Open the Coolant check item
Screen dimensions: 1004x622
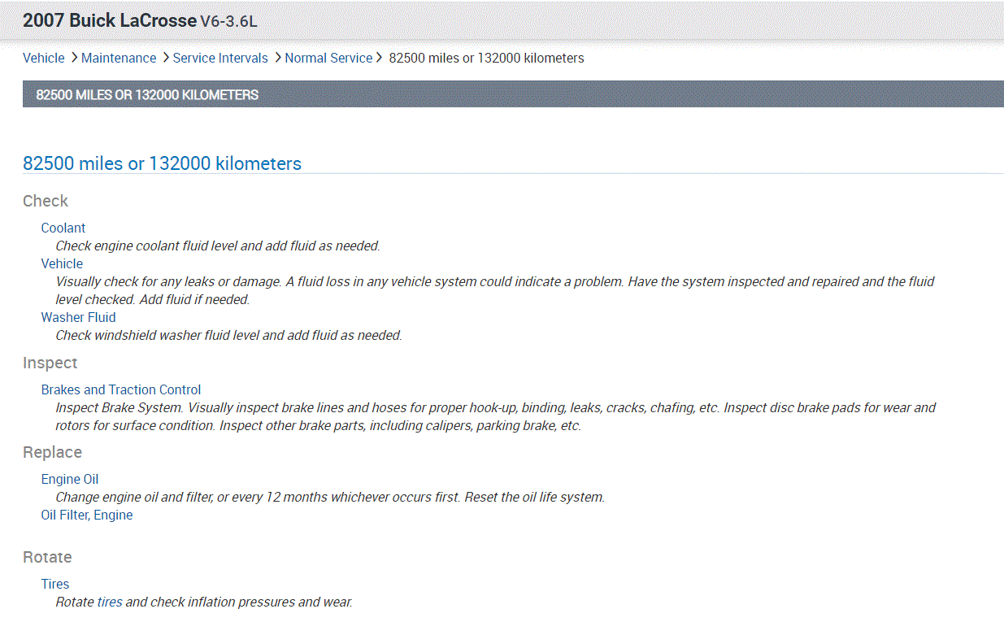pyautogui.click(x=63, y=228)
